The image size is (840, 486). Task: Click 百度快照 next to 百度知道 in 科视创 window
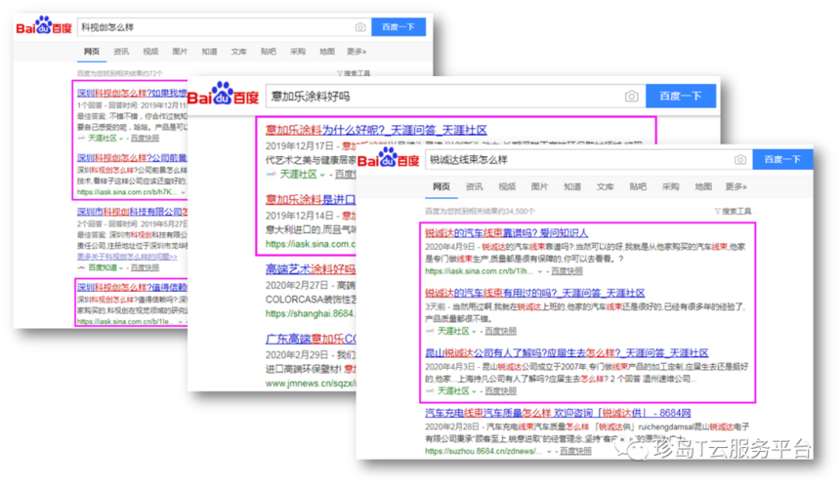[x=145, y=267]
